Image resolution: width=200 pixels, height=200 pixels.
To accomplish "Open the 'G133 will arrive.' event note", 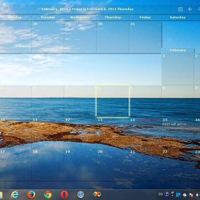I will pyautogui.click(x=174, y=124).
